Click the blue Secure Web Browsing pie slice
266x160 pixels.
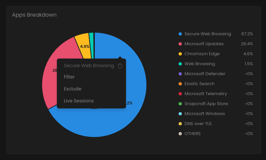109,122
